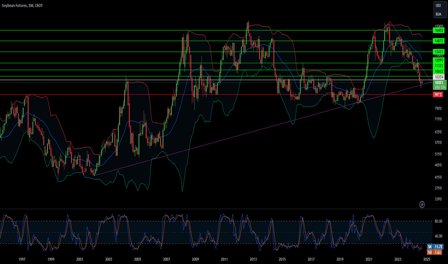Click the 2009 label on the time axis
Viewport: 448px width, 264px height.
[196, 259]
